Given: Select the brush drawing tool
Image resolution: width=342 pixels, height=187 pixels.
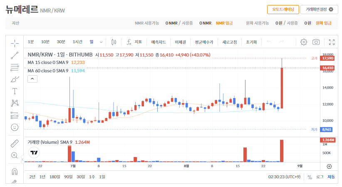Looking at the screenshot, I should (x=15, y=79).
